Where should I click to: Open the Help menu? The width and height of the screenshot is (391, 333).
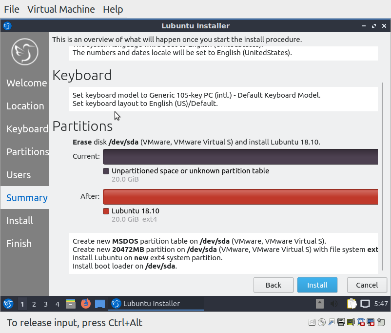click(113, 9)
